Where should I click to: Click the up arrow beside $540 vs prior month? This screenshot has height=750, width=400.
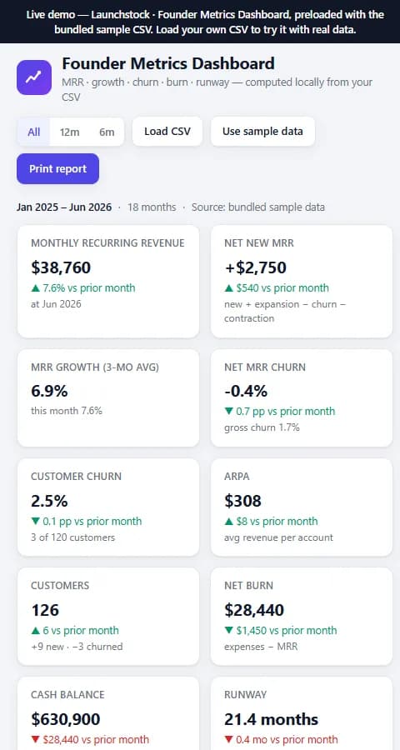tap(228, 288)
